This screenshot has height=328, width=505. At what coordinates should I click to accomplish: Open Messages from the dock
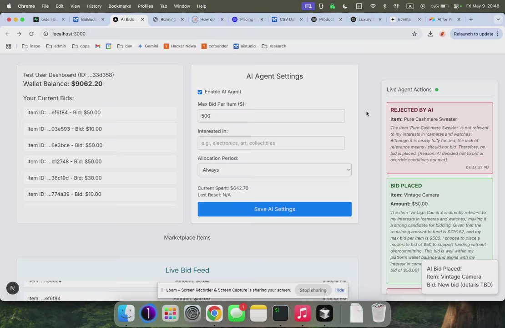point(237,313)
